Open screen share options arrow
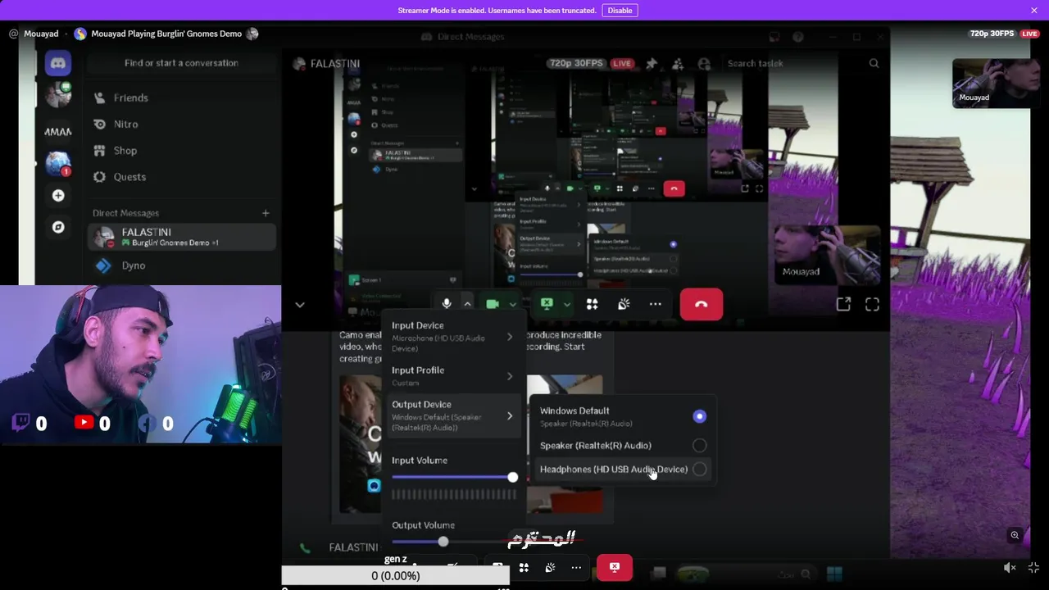 pyautogui.click(x=566, y=304)
